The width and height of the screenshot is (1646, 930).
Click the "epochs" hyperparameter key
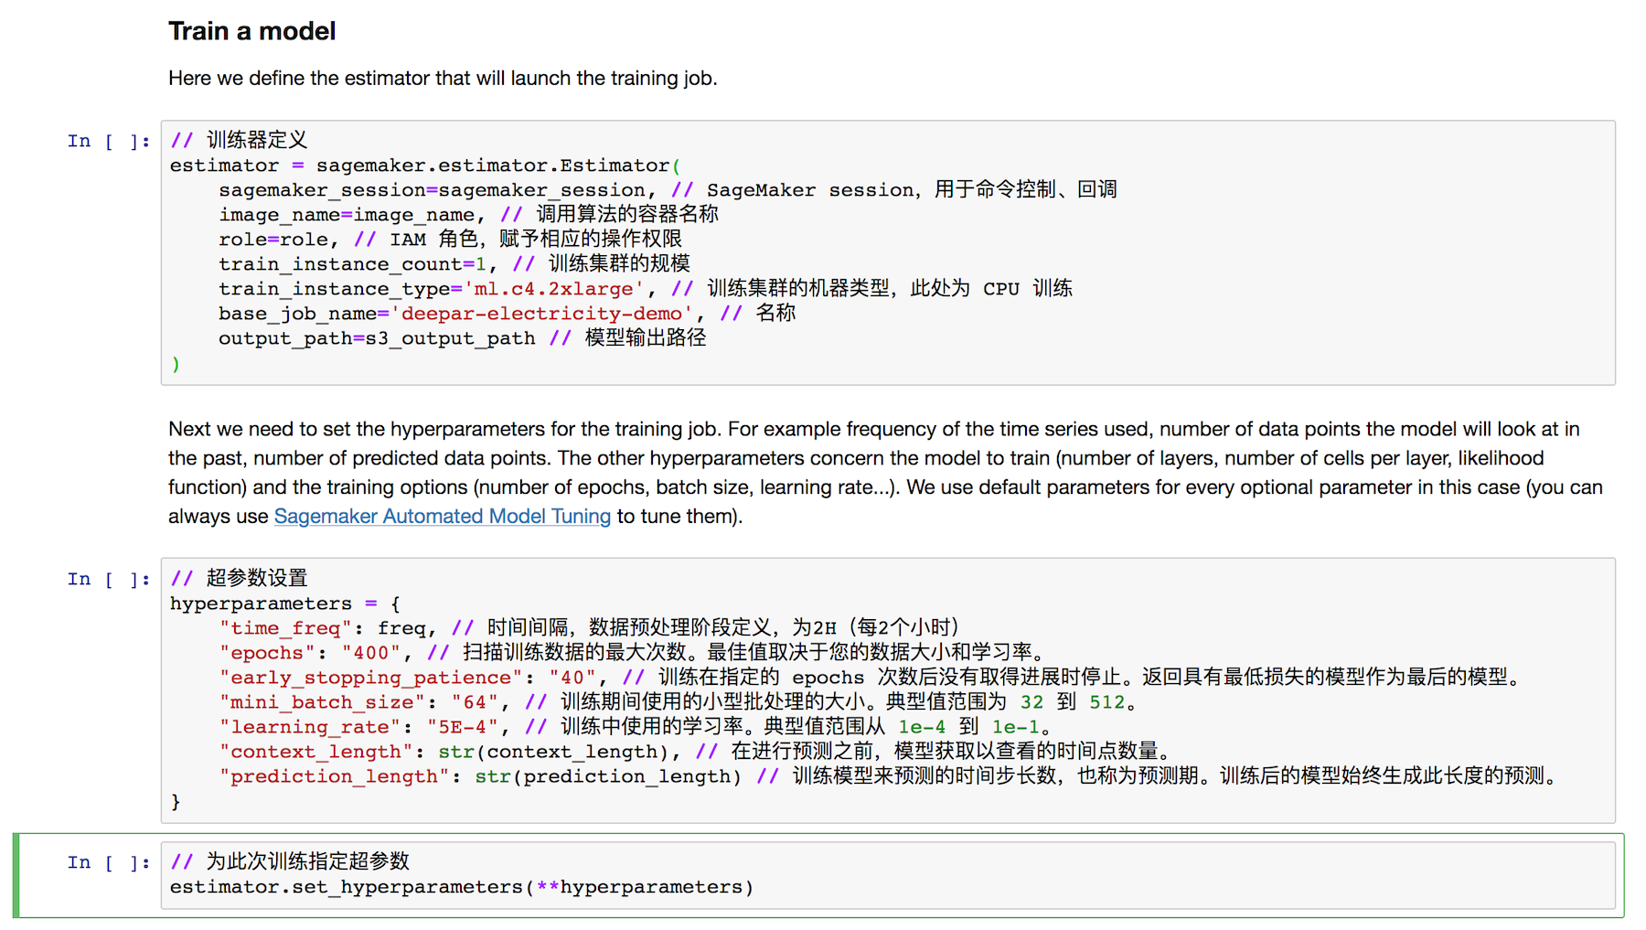[266, 653]
